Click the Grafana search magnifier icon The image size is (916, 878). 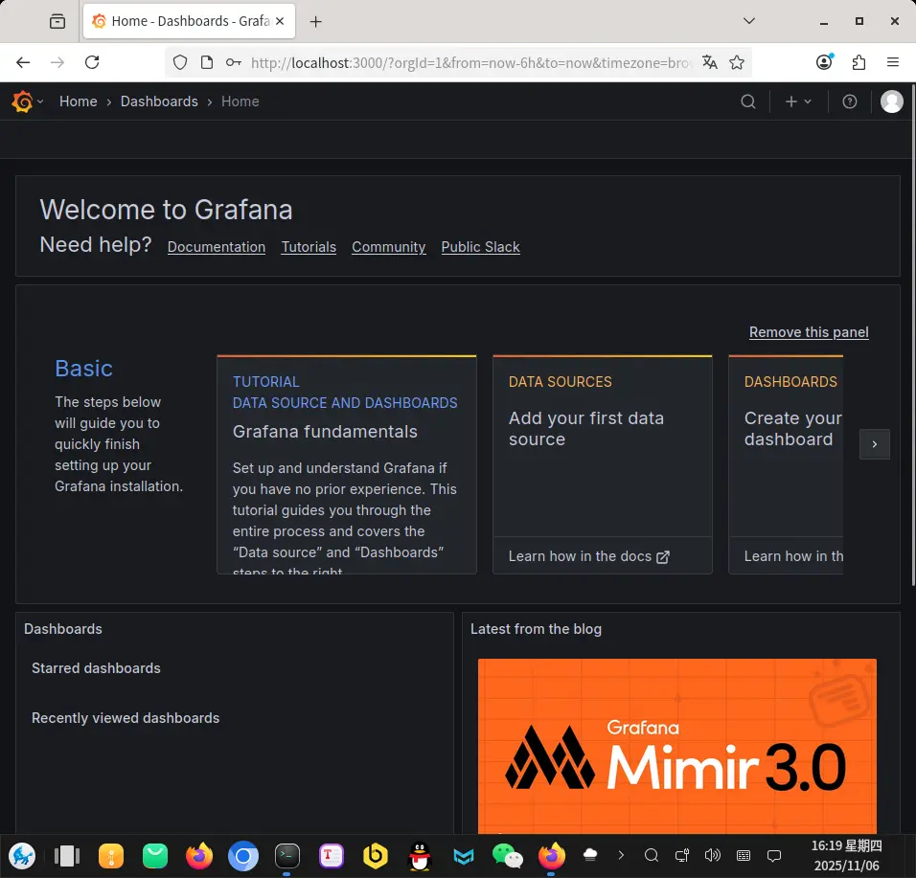(747, 101)
